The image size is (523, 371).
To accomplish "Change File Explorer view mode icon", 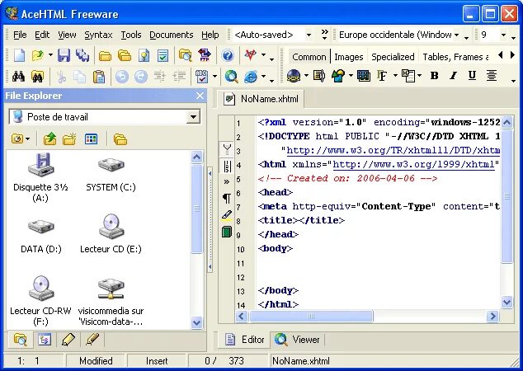I will [x=91, y=139].
